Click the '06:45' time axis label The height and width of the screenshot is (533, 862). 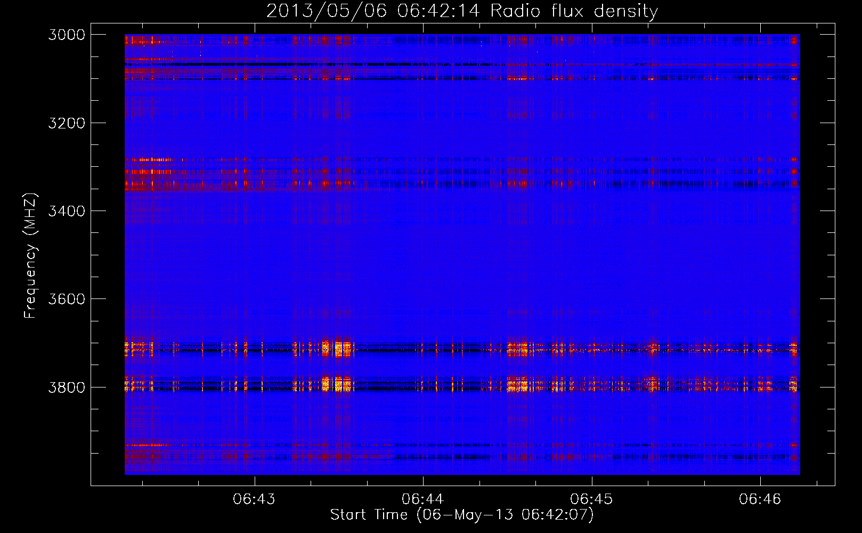coord(591,499)
